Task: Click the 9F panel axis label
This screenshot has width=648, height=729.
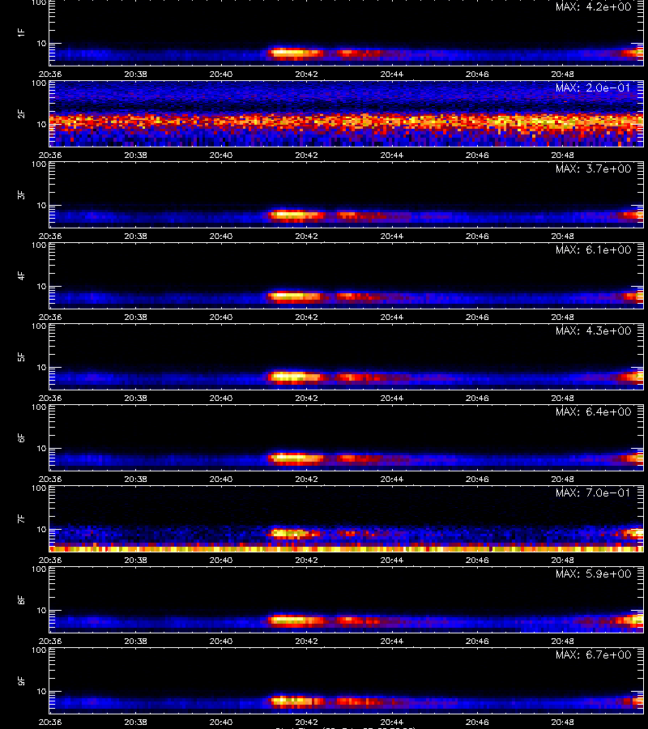Action: coord(21,681)
